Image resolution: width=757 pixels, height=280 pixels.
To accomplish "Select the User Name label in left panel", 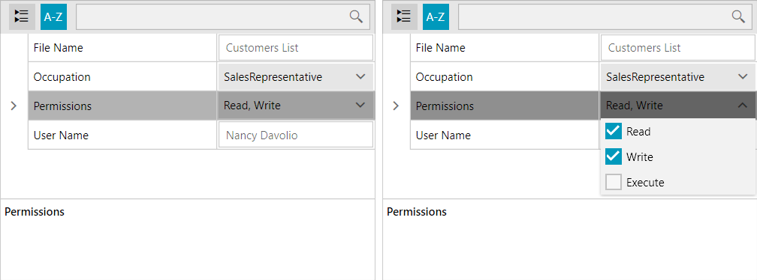I will point(61,136).
